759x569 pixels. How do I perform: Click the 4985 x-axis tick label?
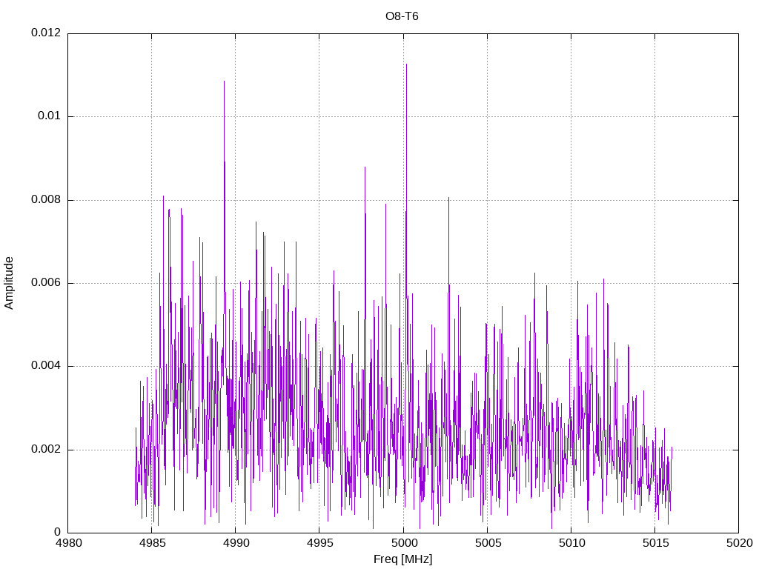click(152, 543)
